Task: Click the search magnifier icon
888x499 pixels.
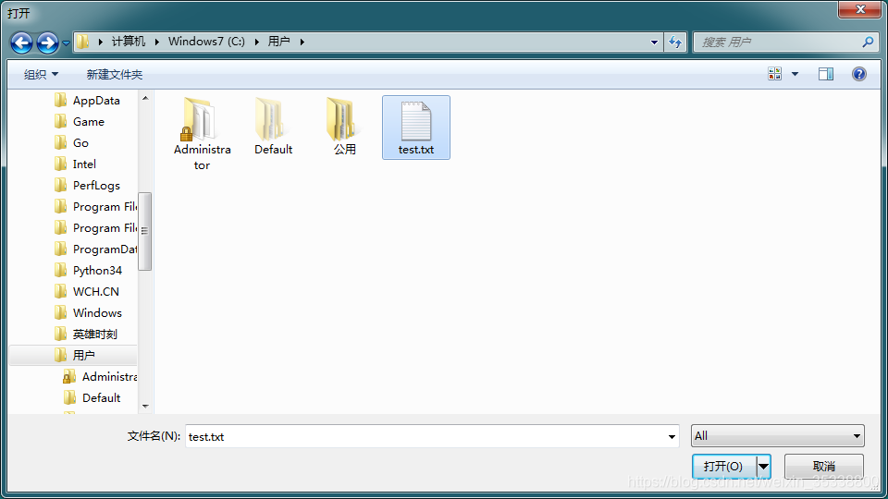Action: pos(868,42)
